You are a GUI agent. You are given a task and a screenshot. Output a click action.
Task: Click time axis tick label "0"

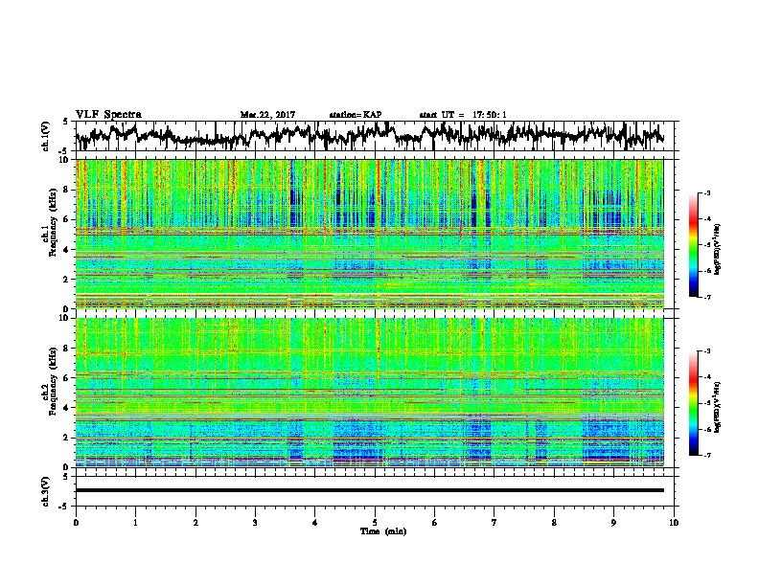76,523
